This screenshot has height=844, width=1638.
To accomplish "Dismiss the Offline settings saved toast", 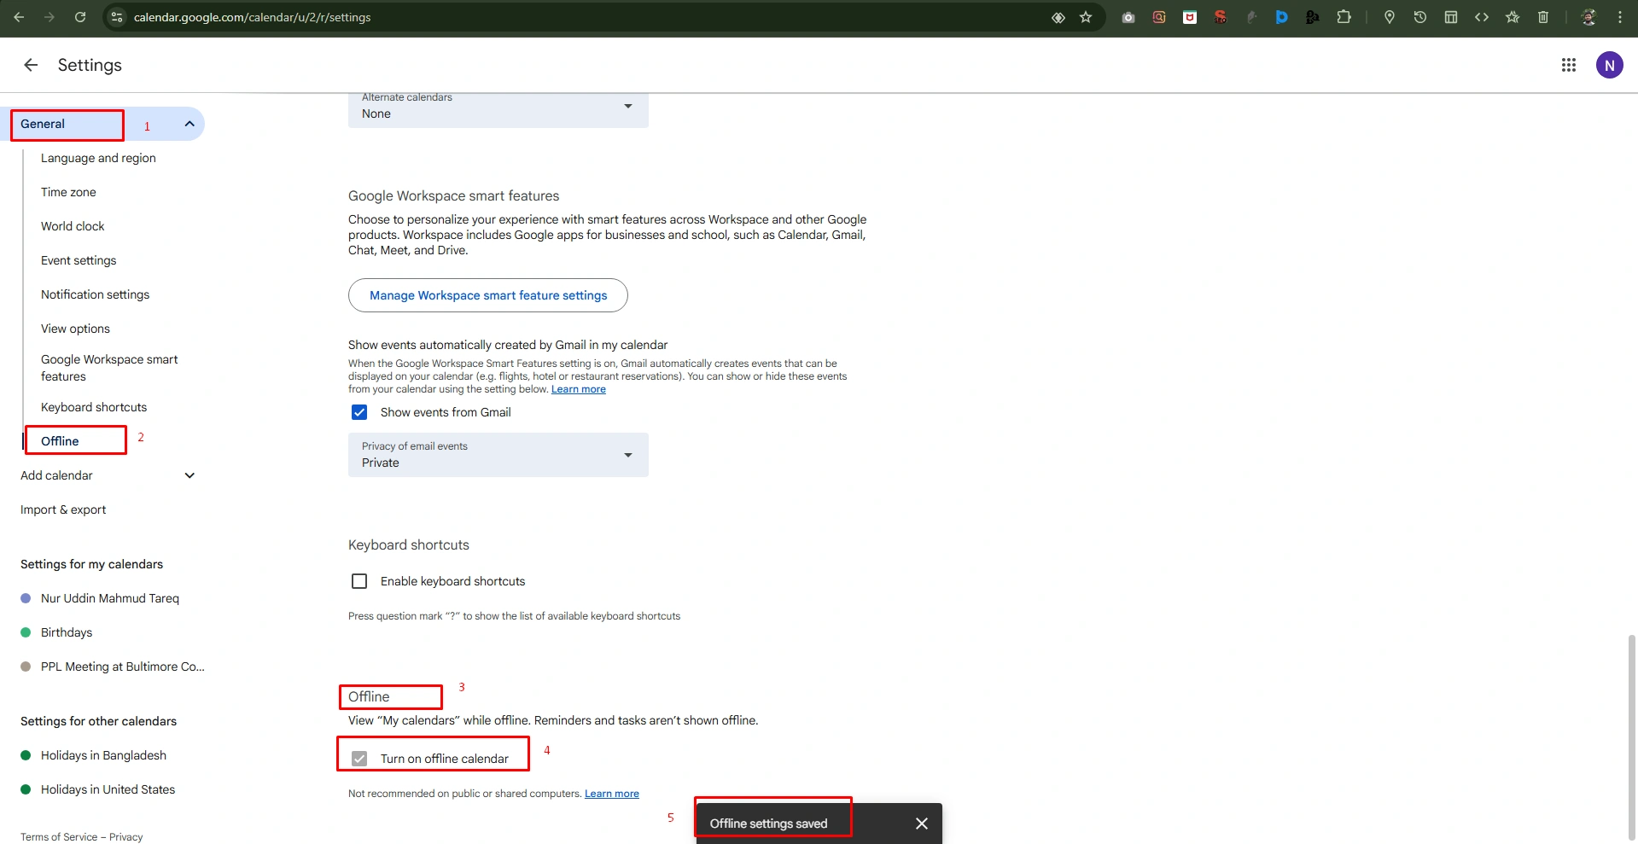I will pos(922,824).
